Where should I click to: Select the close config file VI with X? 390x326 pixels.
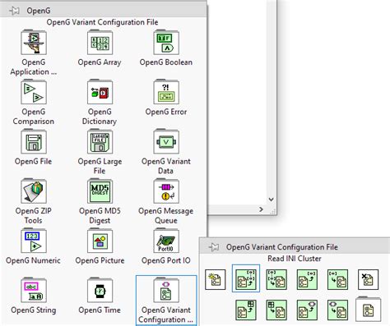(368, 279)
